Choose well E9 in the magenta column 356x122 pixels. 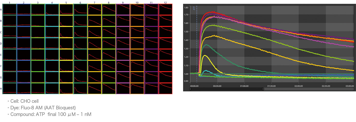tap(123, 54)
